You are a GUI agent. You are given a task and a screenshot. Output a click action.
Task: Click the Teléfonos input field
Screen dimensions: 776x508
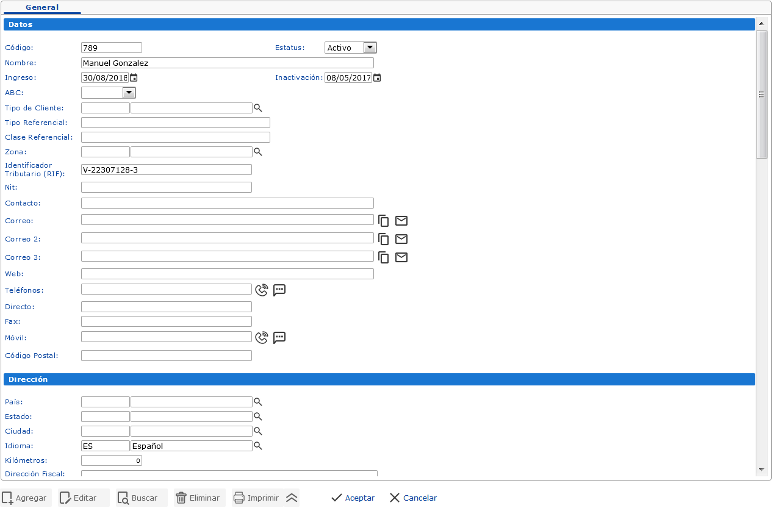click(167, 289)
